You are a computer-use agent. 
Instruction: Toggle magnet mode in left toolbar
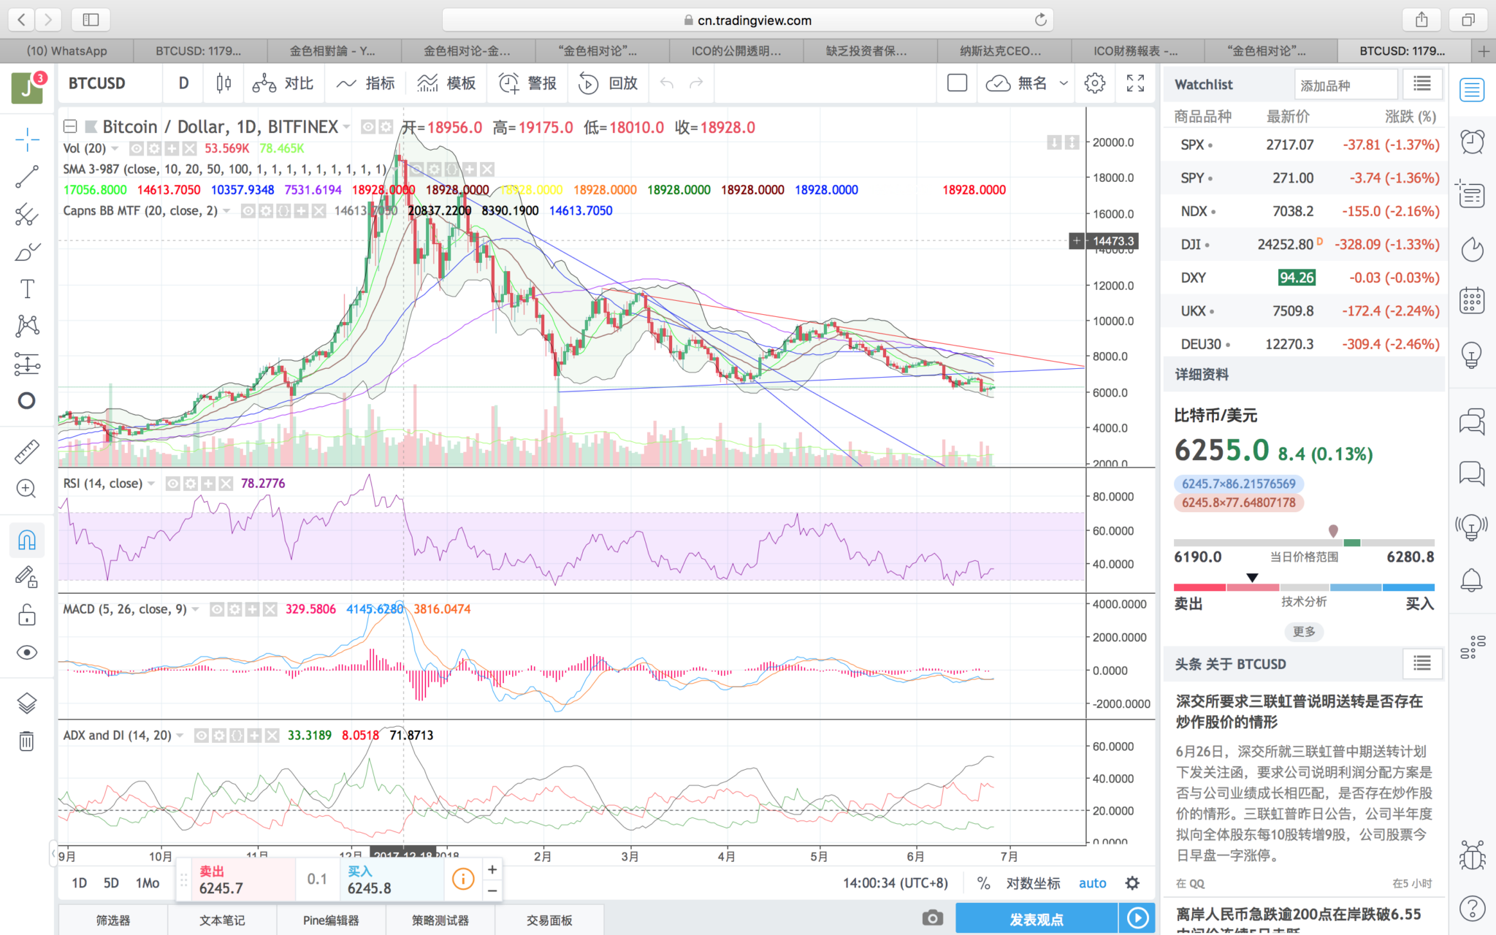(x=27, y=541)
